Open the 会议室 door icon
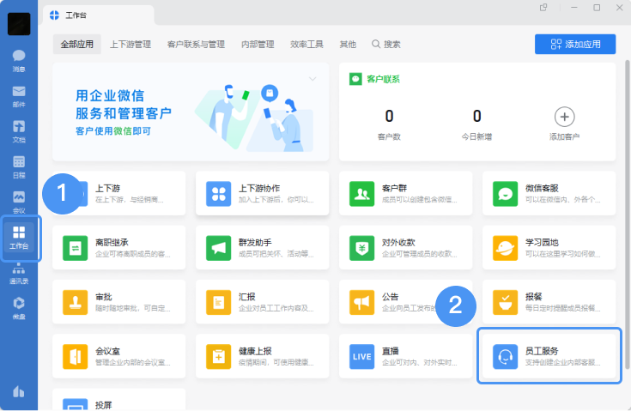Viewport: 631px width, 411px height. tap(76, 357)
